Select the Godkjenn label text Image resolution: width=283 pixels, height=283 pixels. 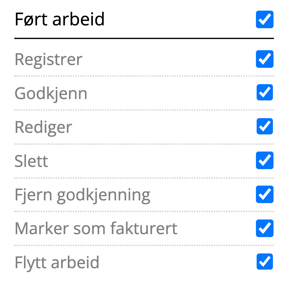click(x=51, y=93)
